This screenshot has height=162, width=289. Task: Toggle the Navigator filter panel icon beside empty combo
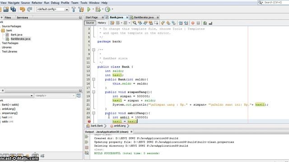coord(79,96)
